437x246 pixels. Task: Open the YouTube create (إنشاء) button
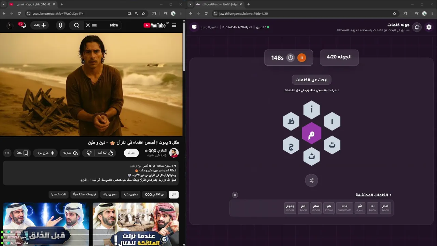[40, 25]
